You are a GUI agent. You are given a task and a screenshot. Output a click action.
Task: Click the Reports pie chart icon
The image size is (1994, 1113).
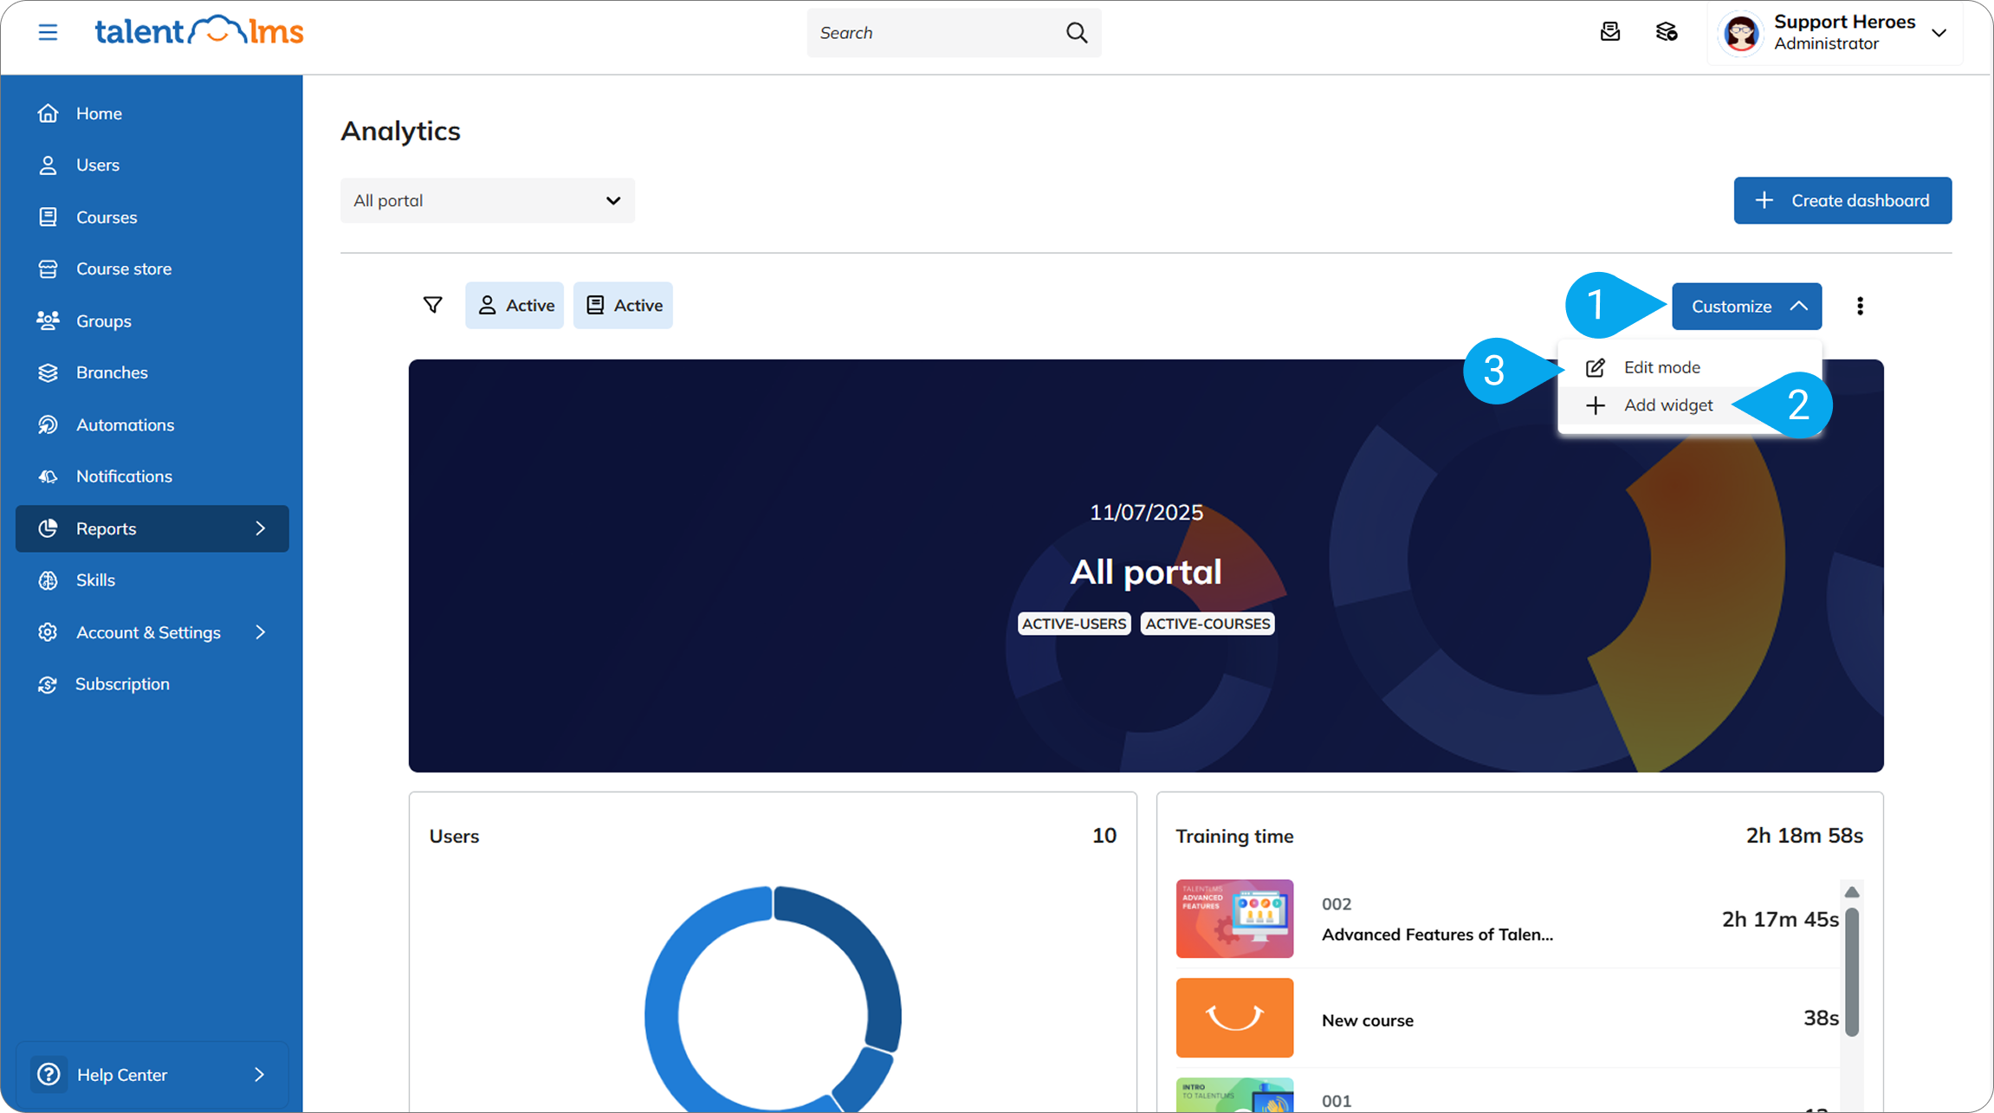pyautogui.click(x=49, y=528)
